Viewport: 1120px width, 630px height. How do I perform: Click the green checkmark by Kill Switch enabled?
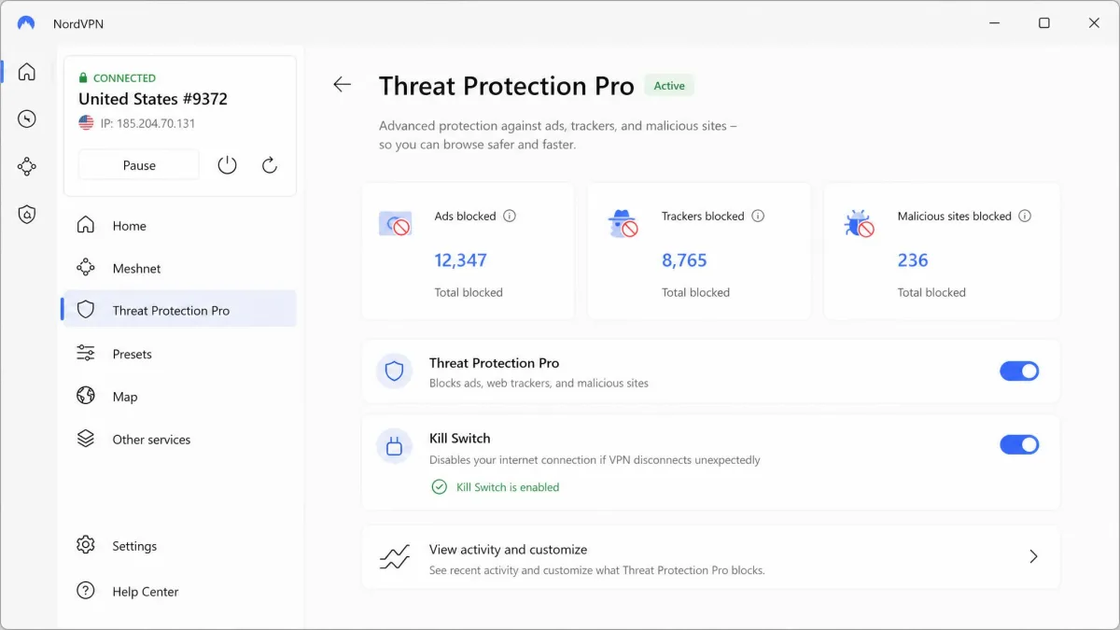pos(439,487)
